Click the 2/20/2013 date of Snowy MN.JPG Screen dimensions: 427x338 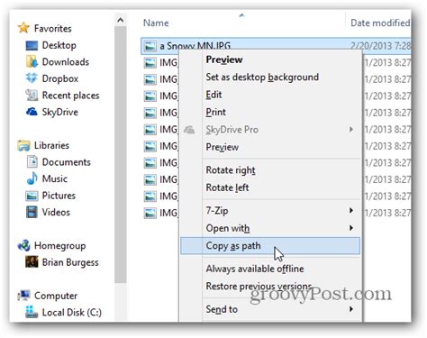coord(380,46)
